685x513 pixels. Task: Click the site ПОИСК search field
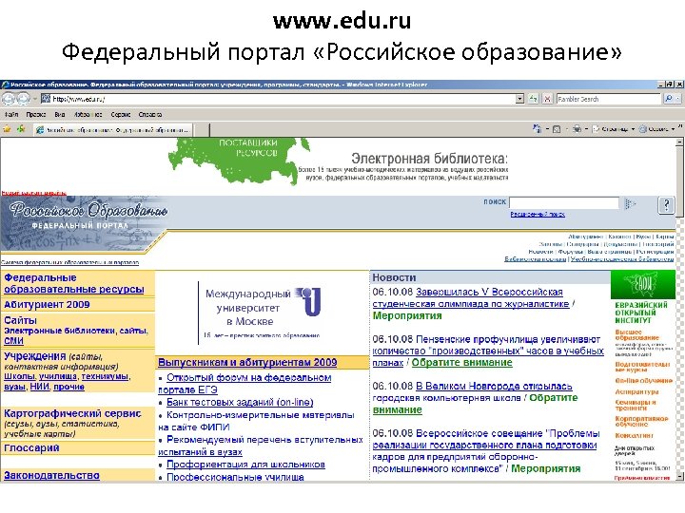click(x=564, y=203)
